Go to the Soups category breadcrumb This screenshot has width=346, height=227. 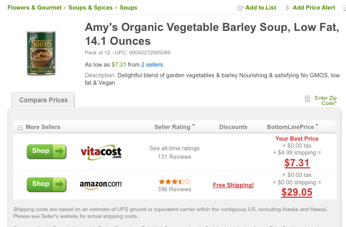[129, 7]
